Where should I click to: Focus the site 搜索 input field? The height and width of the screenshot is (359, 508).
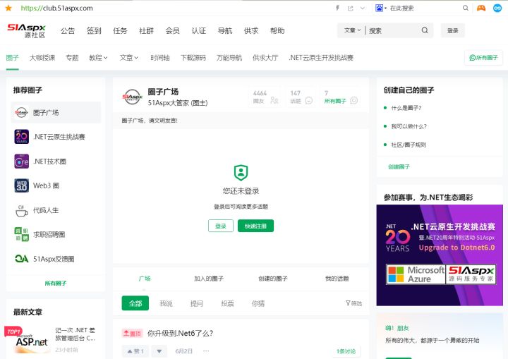[393, 30]
